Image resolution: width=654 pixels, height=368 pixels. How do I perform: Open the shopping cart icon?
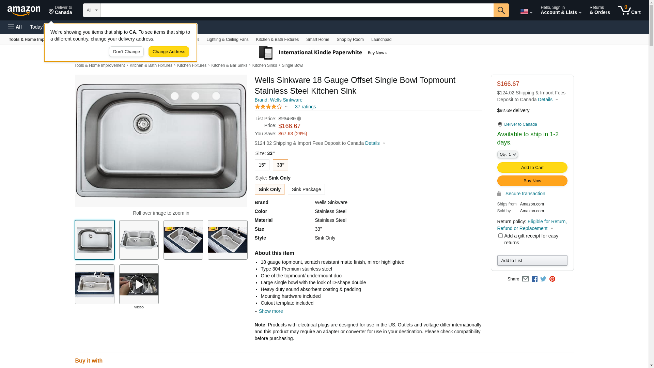coord(629,10)
